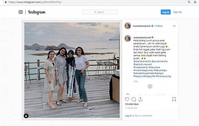Screen dimensions: 199x126
Task: Focus the Search input field
Action: click(x=100, y=12)
